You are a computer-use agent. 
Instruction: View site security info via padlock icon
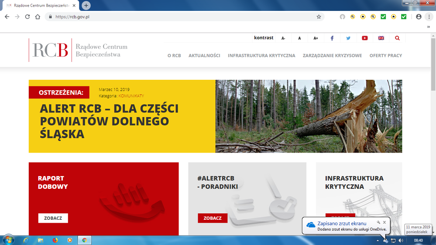coord(50,17)
